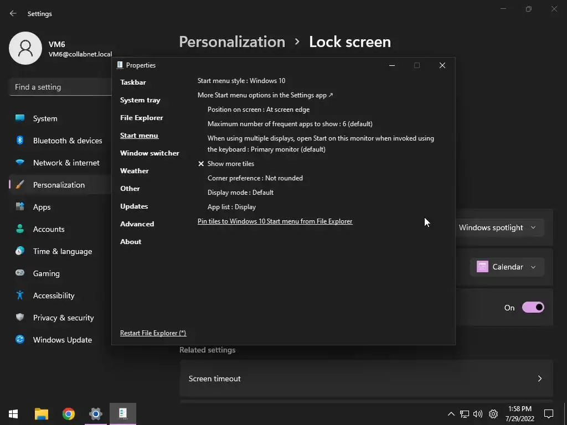Open More Start menu options in Settings
This screenshot has width=567, height=425.
tap(265, 95)
